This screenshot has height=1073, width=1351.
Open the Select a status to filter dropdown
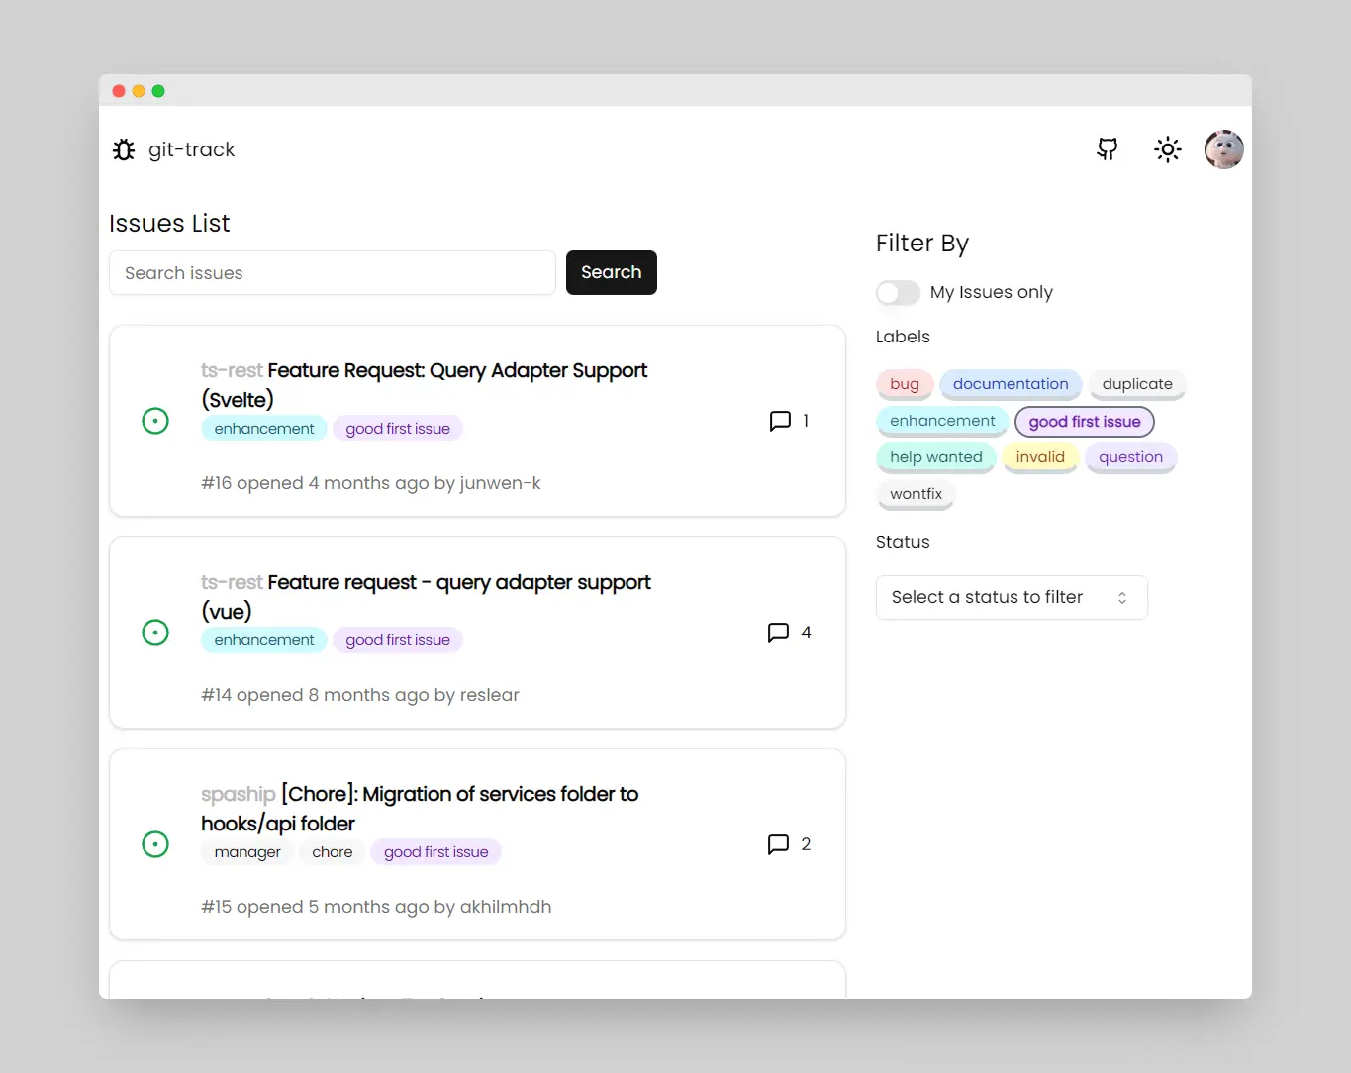1012,597
